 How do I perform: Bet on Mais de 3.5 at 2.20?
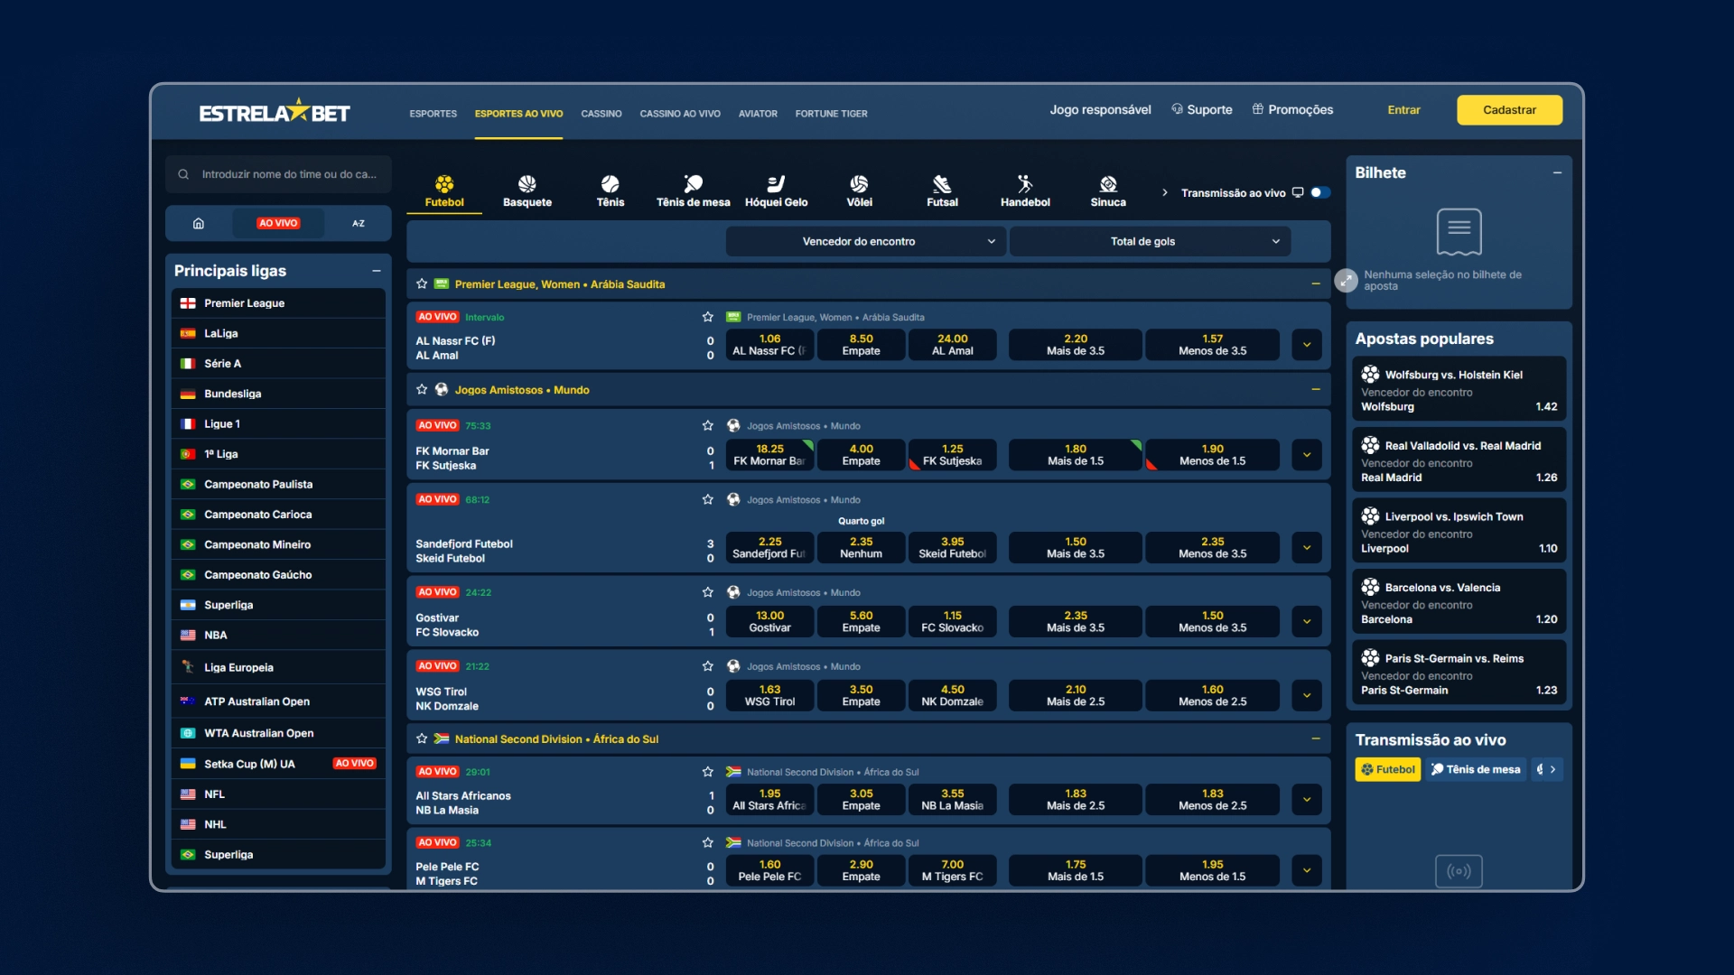pos(1076,345)
